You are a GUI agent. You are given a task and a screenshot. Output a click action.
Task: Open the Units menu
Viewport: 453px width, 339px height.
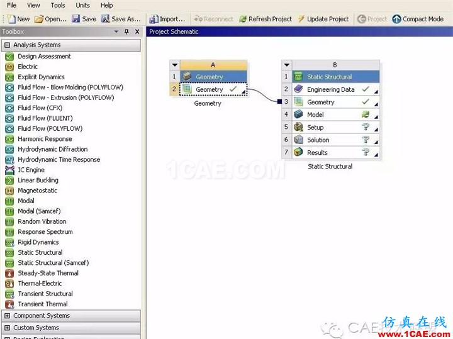(82, 5)
